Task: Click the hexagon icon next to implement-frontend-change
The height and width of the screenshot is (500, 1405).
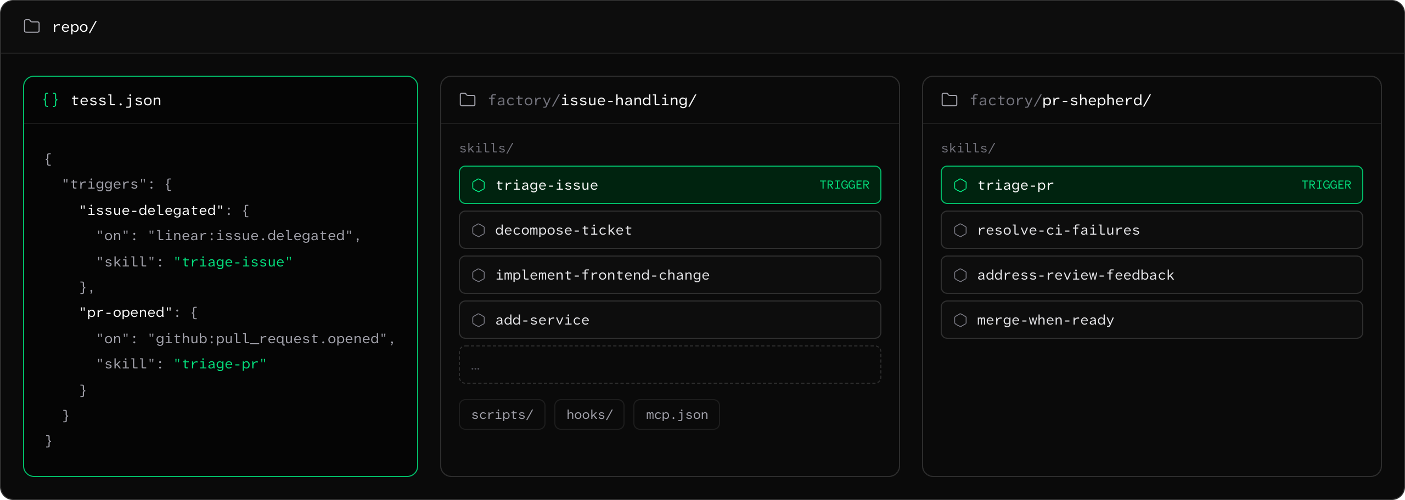Action: point(479,275)
